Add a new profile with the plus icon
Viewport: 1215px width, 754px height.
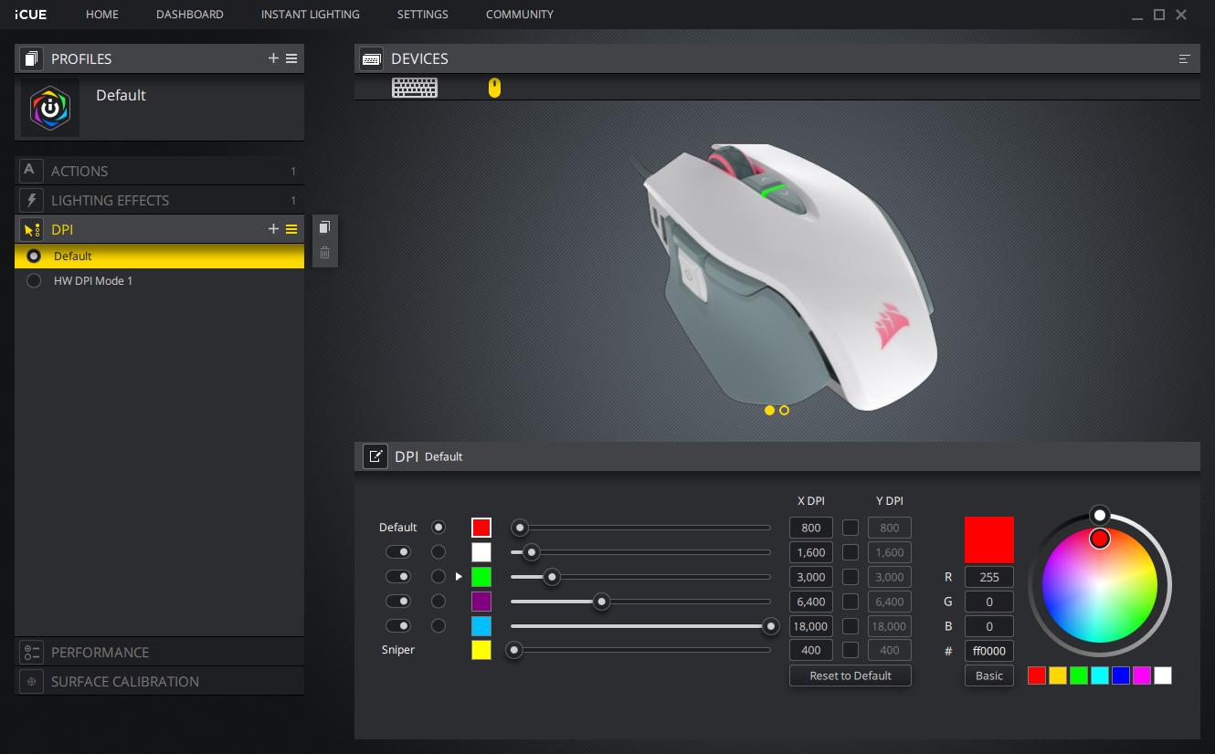273,58
